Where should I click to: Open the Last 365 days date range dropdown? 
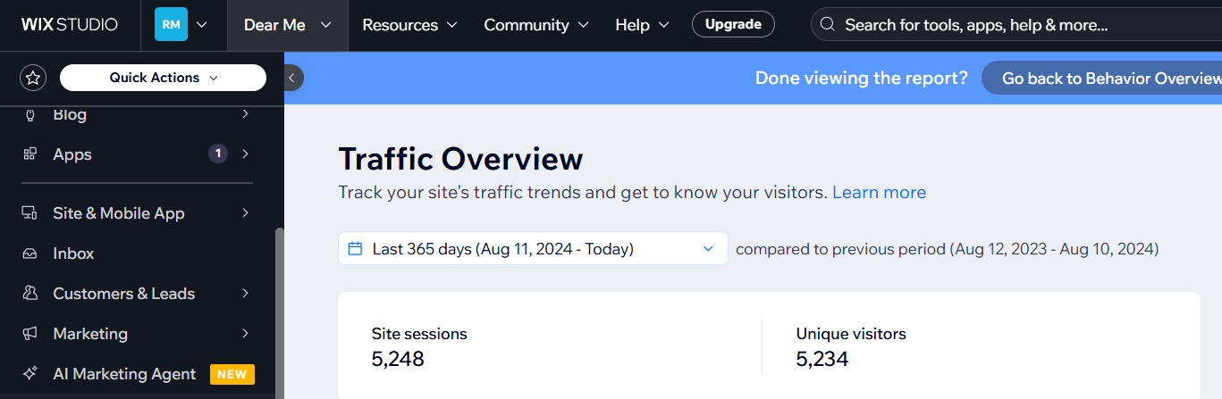click(532, 249)
